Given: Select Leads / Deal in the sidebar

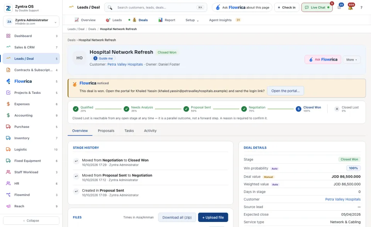Looking at the screenshot, I should pos(31,59).
